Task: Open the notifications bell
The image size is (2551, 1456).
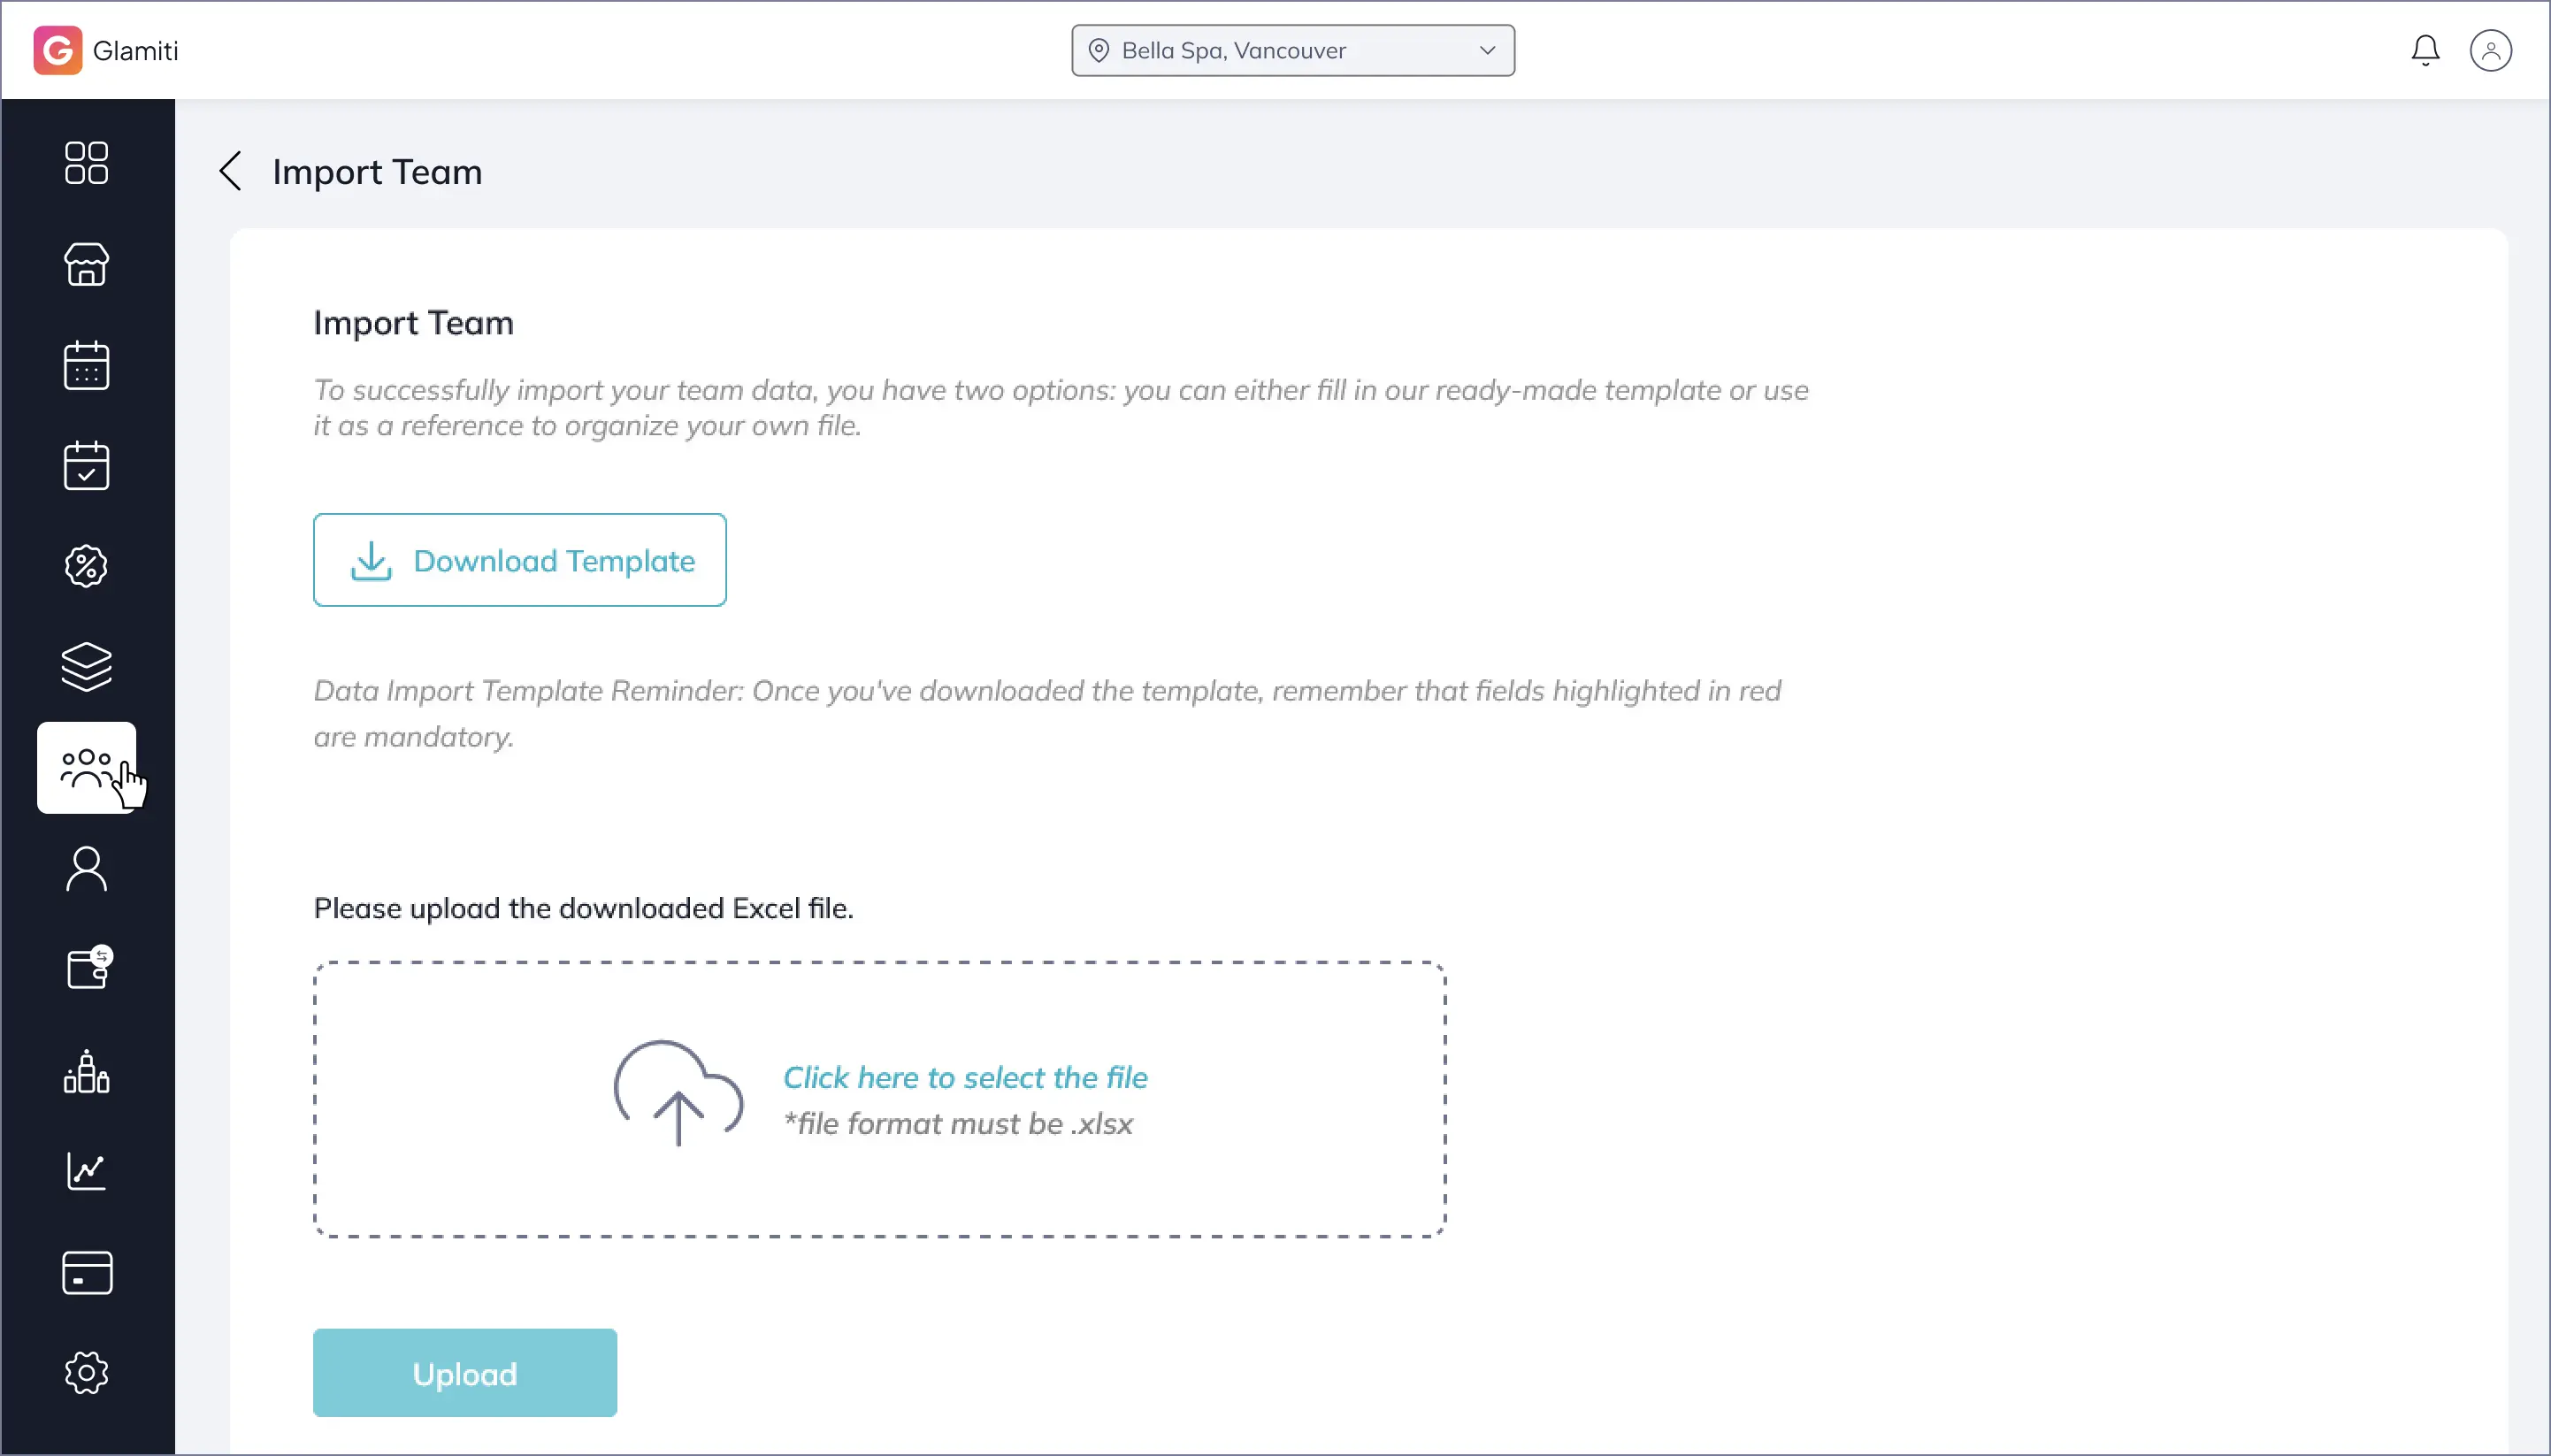Action: [x=2425, y=50]
